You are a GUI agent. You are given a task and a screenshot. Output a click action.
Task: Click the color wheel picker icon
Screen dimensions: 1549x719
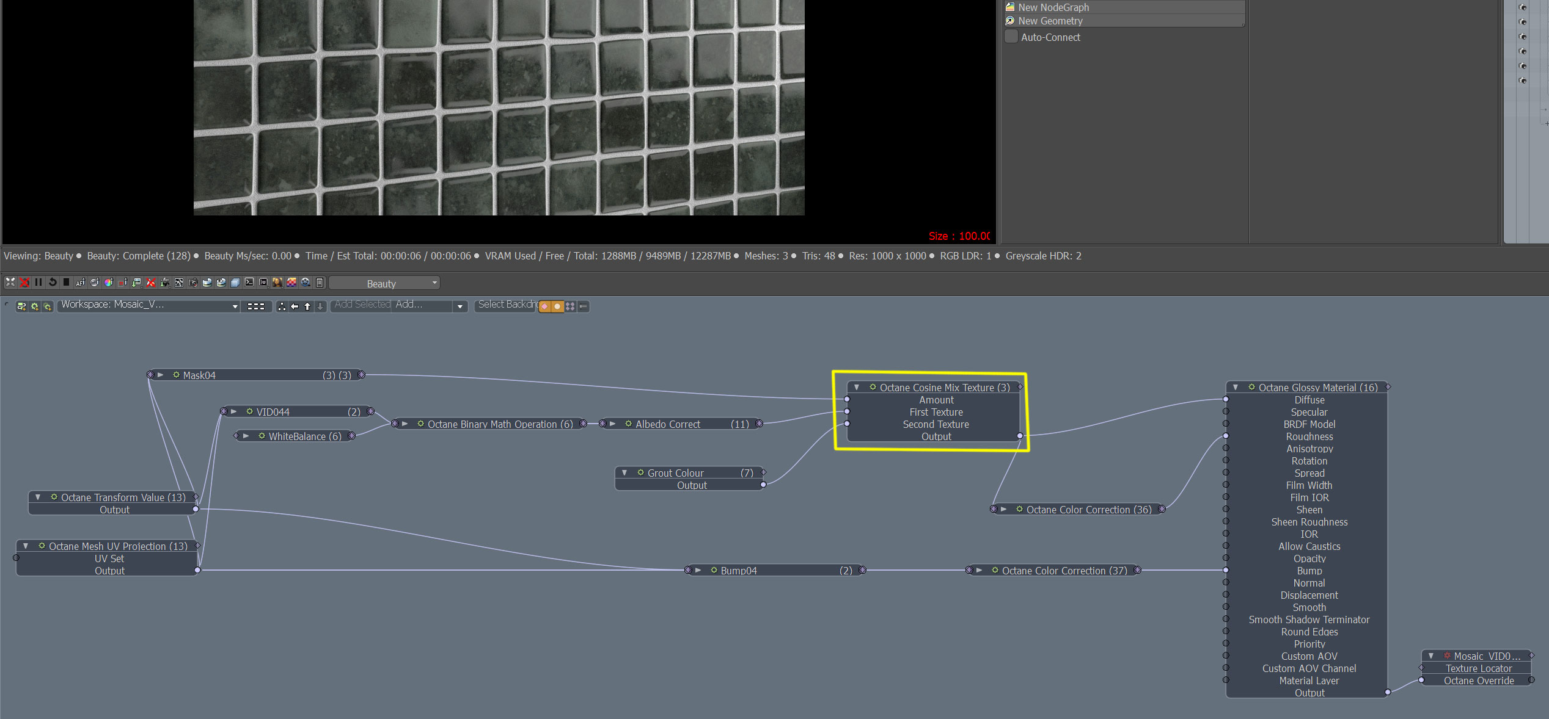click(x=108, y=282)
